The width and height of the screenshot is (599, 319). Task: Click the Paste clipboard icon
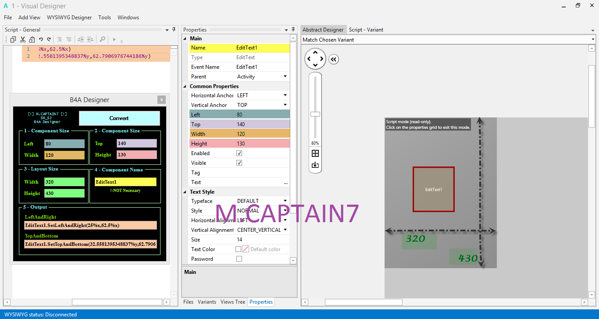[32, 39]
